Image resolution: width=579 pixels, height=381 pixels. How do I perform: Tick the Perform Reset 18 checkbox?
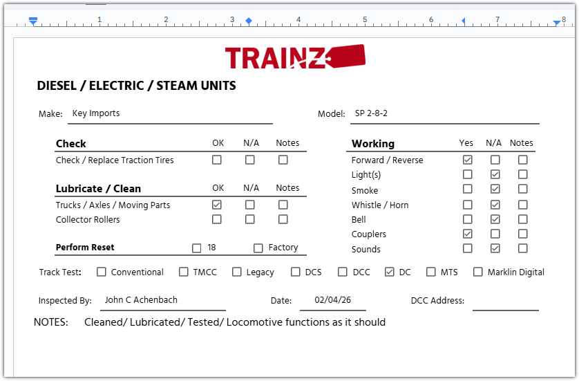tap(197, 248)
